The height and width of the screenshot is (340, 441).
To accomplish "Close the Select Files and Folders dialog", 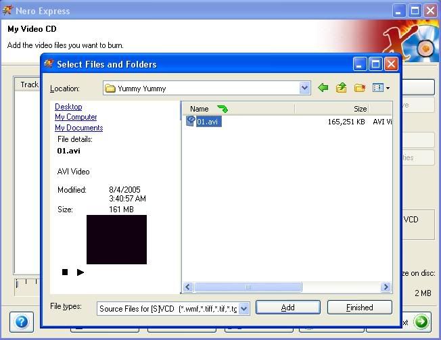I will pyautogui.click(x=391, y=64).
